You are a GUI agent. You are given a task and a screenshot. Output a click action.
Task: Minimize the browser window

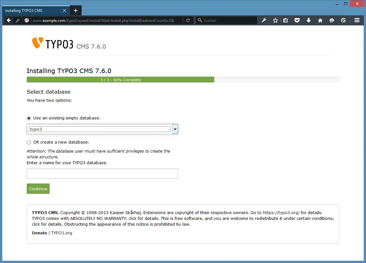pyautogui.click(x=337, y=4)
